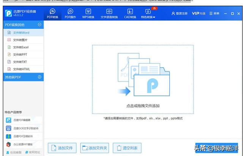
Task: Click the 迅捷PDF编辑器 product icon
Action: 8,120
